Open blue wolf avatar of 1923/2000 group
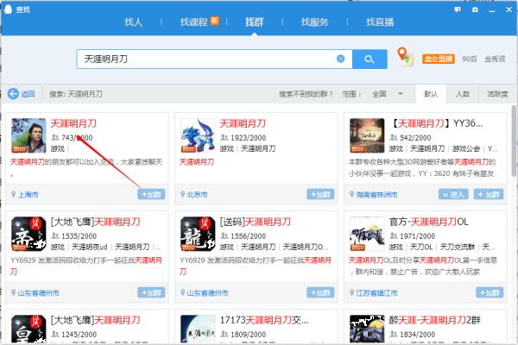 click(198, 135)
